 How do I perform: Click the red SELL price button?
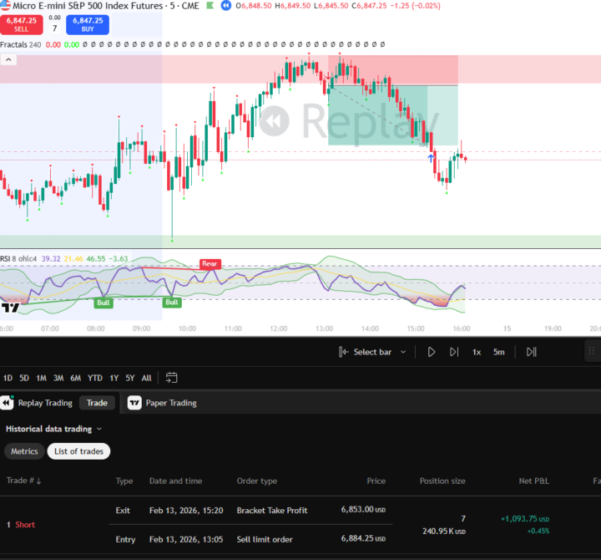[22, 24]
